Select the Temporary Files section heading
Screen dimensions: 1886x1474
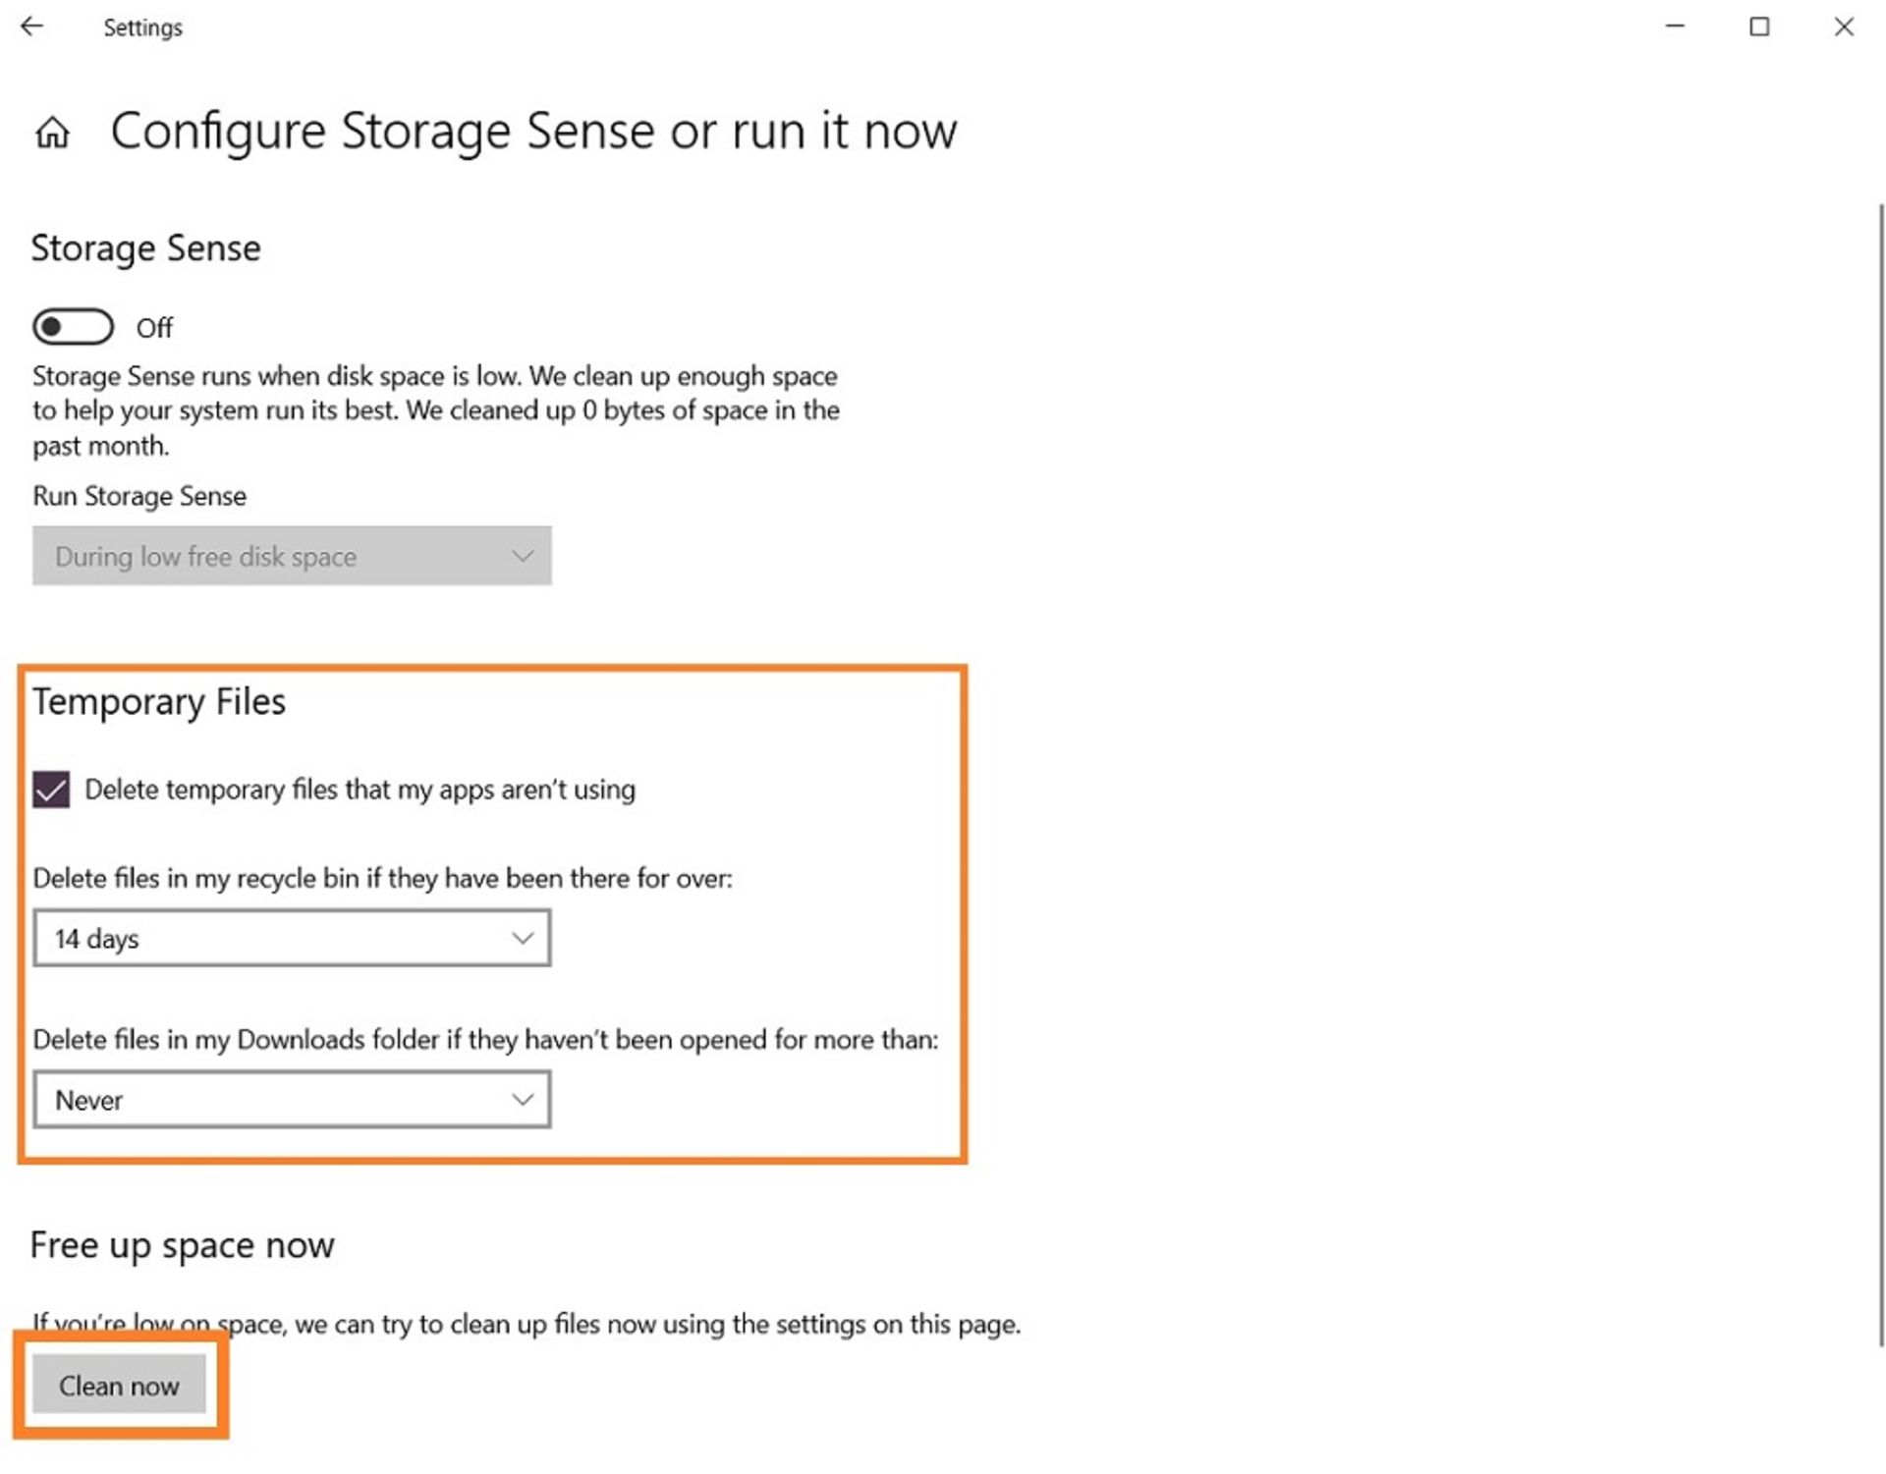tap(159, 702)
